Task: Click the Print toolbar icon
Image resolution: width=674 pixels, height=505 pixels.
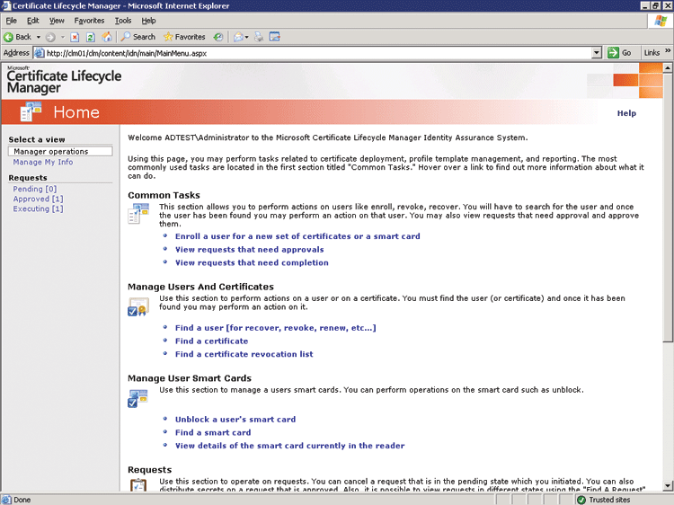Action: click(259, 38)
